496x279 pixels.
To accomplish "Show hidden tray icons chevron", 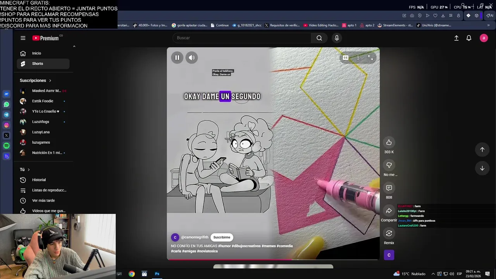I will pos(433,274).
